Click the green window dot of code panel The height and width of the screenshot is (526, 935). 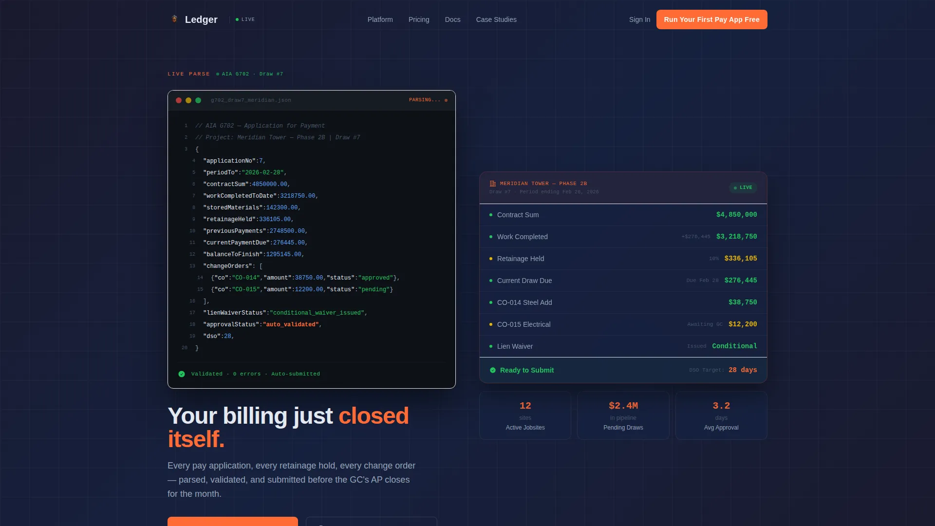(x=198, y=100)
